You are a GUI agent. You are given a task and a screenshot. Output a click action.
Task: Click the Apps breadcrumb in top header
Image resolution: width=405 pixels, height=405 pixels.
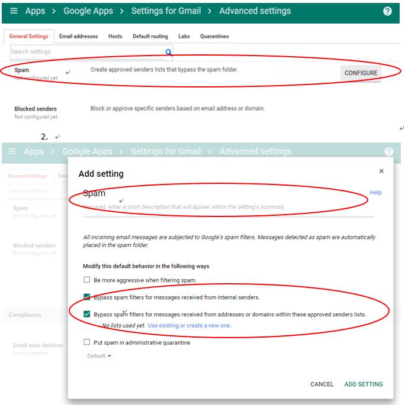tap(35, 11)
